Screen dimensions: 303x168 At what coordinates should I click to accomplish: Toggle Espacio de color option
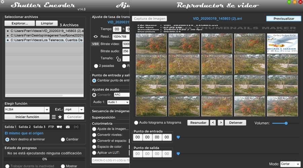(x=94, y=147)
